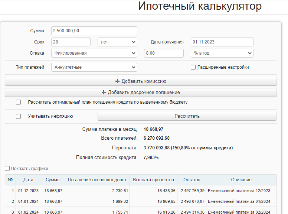Click the Сумма column header in table
The width and height of the screenshot is (288, 214).
[53, 180]
